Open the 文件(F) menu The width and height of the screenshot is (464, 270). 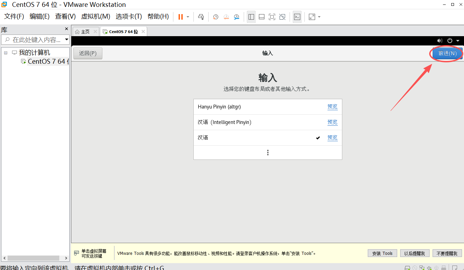14,17
